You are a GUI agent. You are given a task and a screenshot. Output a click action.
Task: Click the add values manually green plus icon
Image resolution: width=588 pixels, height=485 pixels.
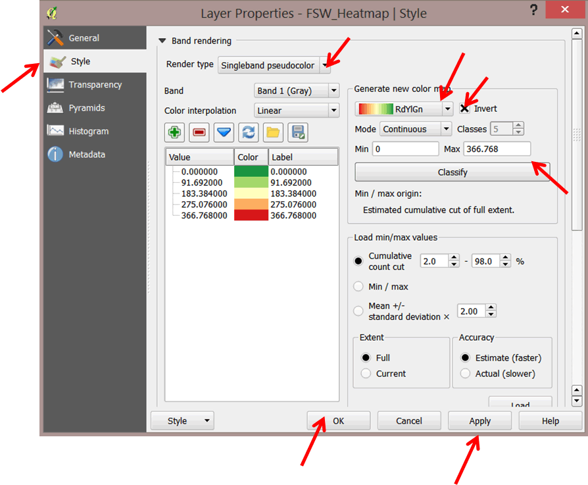tap(174, 132)
